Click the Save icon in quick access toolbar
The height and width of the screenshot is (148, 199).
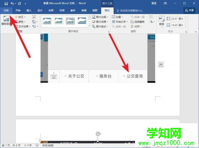point(6,4)
